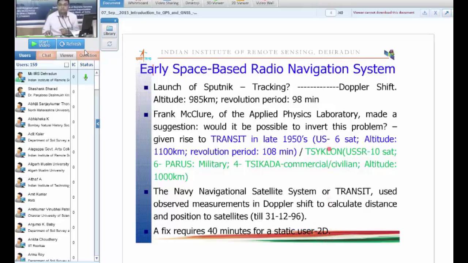Click the IC column header

point(74,65)
